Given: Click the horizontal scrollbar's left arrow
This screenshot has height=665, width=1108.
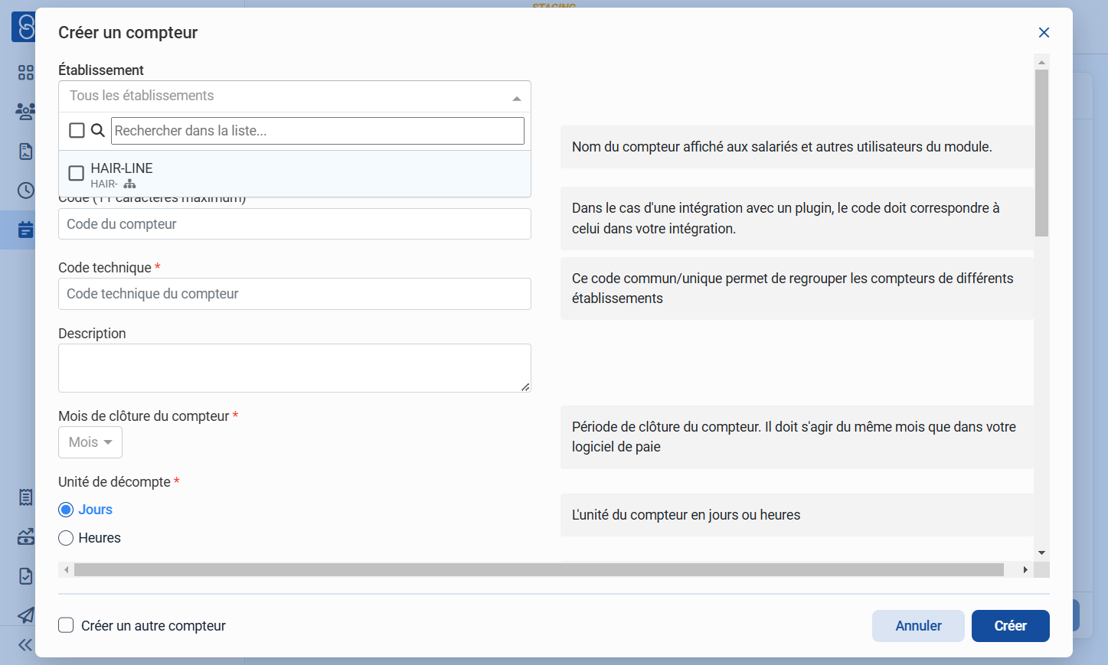Looking at the screenshot, I should click(67, 570).
